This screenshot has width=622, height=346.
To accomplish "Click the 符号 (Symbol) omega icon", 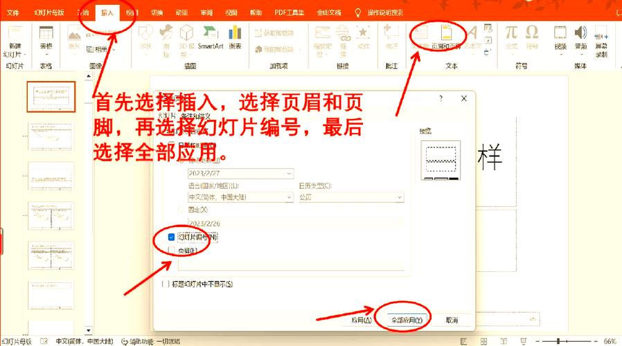I will [x=531, y=32].
